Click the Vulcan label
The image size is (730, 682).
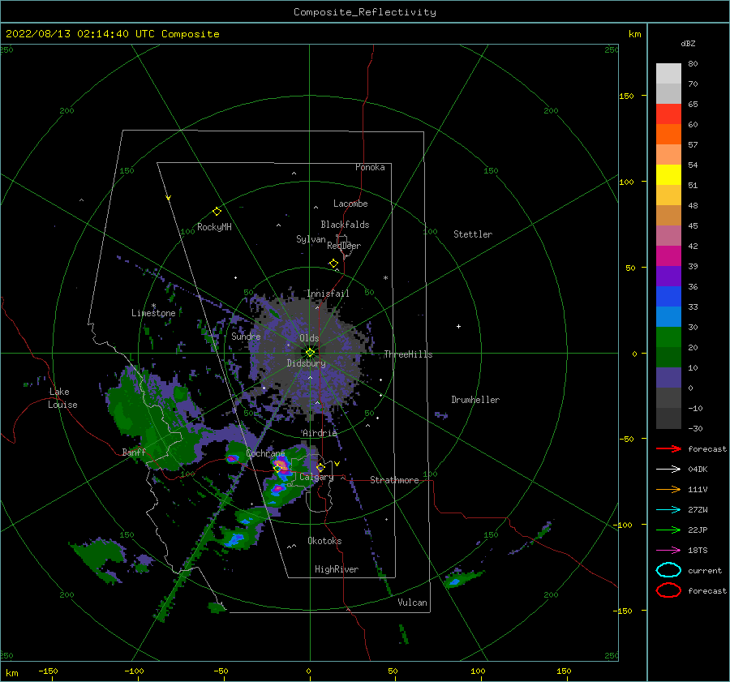point(412,603)
